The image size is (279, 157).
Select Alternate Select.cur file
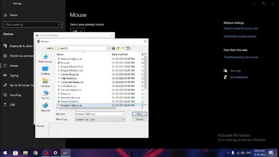[71, 59]
